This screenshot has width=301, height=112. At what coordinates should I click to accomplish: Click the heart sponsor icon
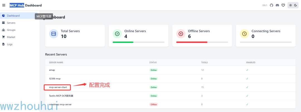click(283, 5)
